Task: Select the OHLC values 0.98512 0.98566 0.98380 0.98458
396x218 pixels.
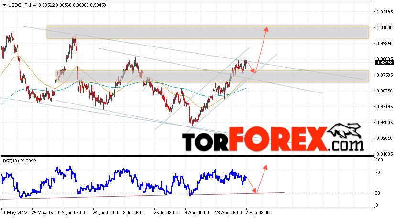Action: tap(72, 5)
